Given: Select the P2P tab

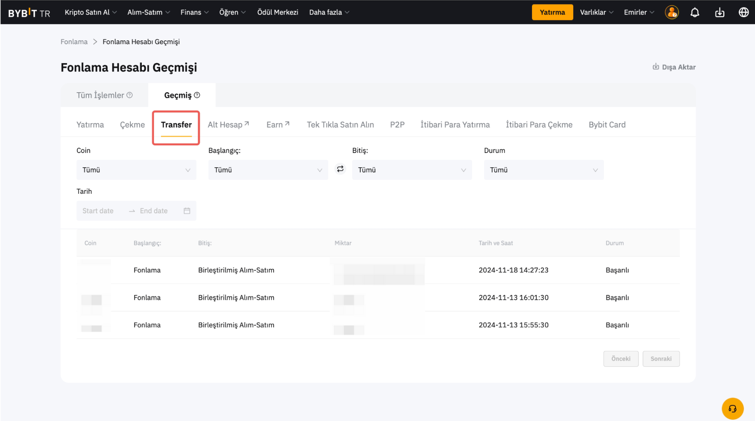Looking at the screenshot, I should tap(397, 125).
